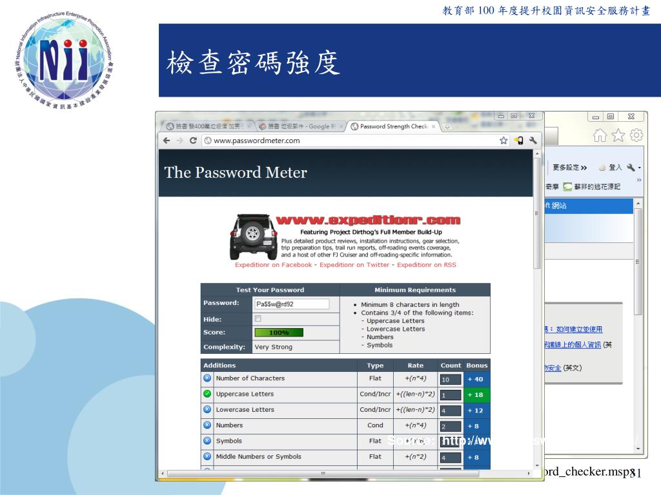Expand 更多設定 in background window

coord(569,168)
